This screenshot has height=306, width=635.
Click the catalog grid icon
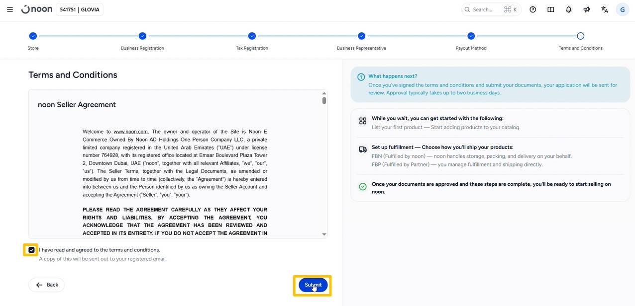[x=363, y=121]
